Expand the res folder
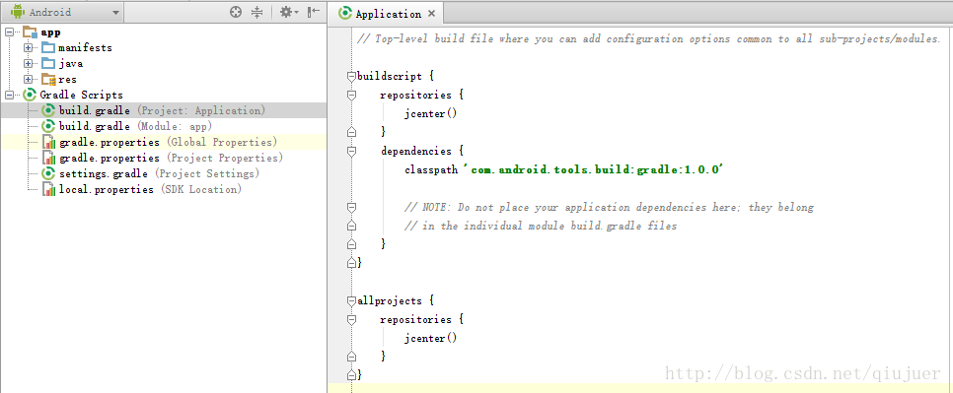Screen dimensions: 953x393 click(x=28, y=79)
